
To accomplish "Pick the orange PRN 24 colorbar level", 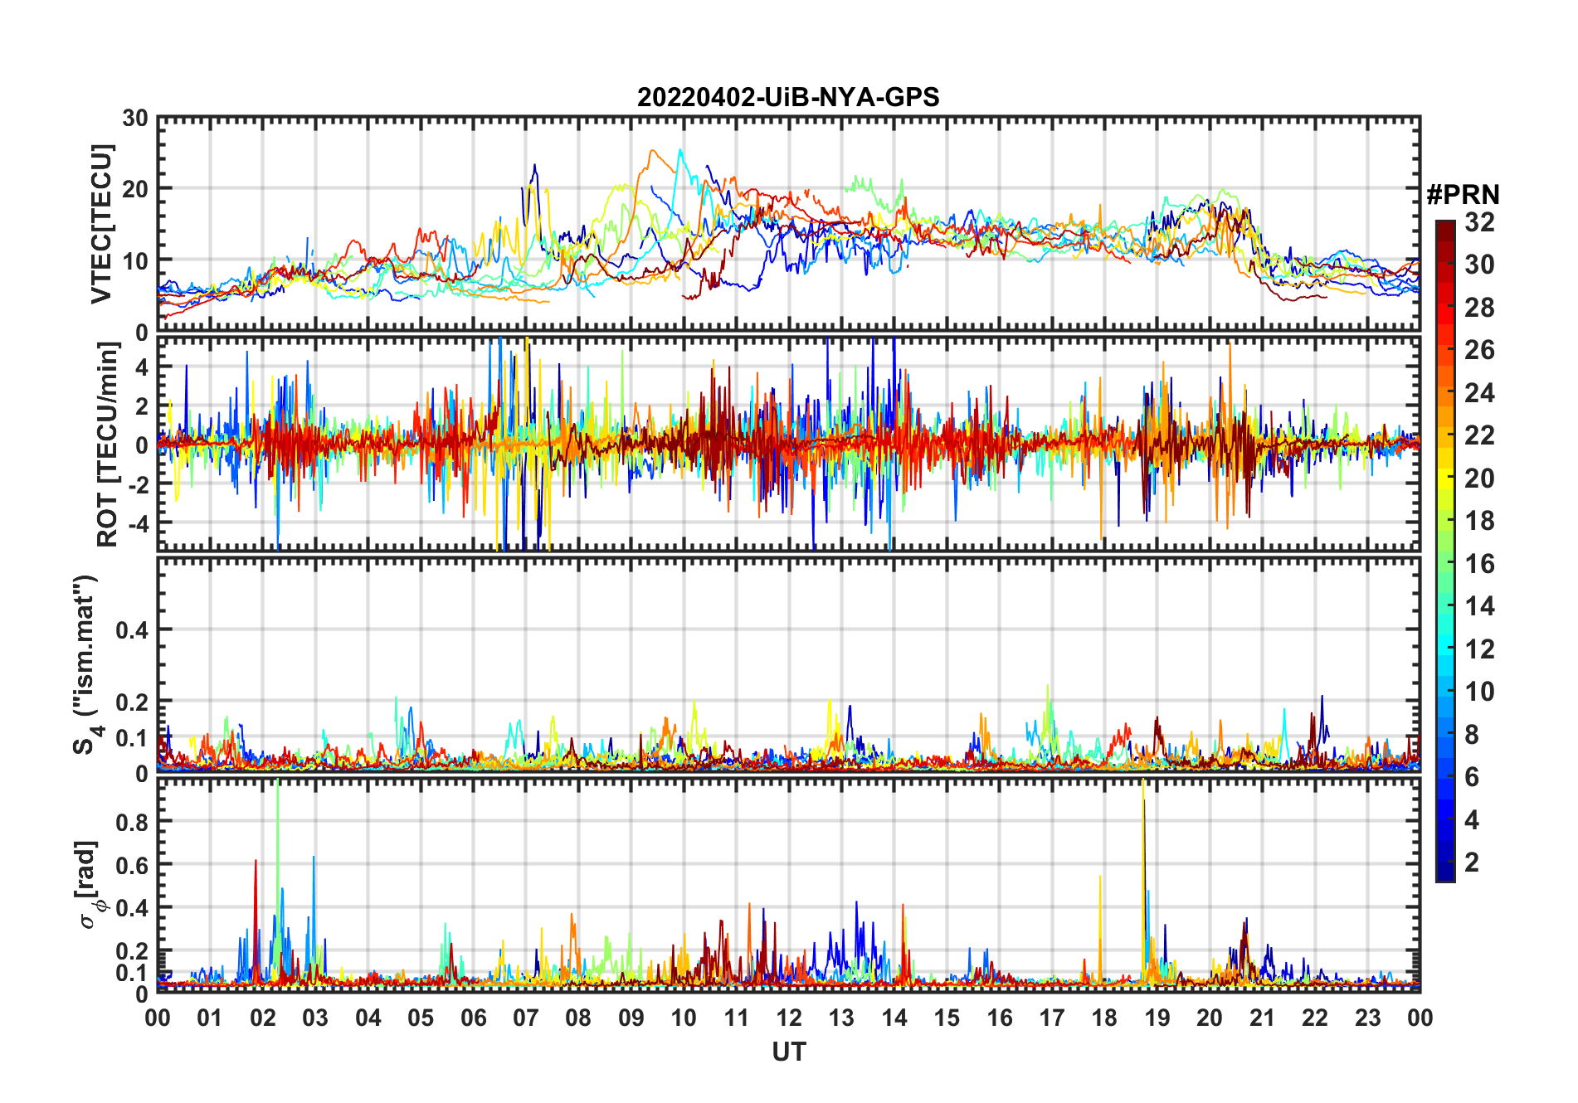I will (x=1445, y=393).
